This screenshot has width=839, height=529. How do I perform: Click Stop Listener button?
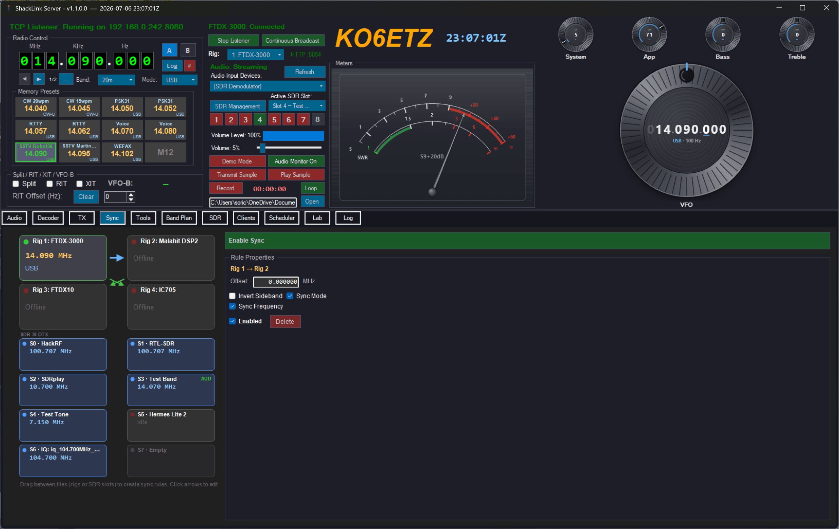[x=233, y=40]
